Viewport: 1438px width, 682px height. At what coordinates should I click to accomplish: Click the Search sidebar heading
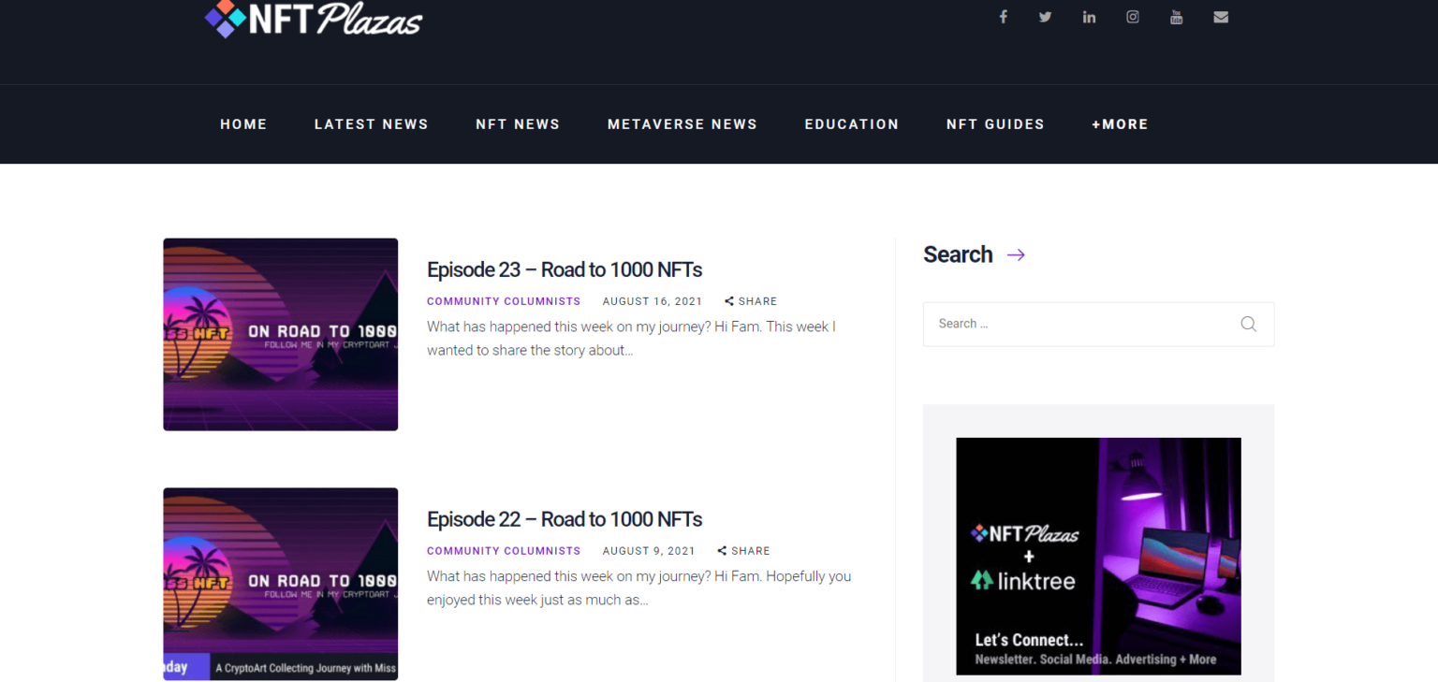(958, 254)
